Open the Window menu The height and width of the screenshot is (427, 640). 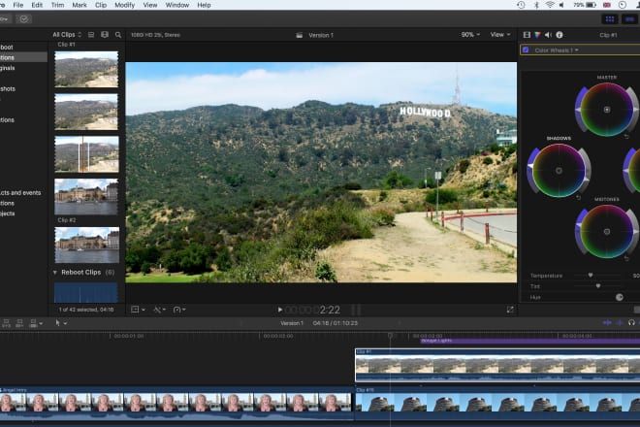pyautogui.click(x=177, y=5)
